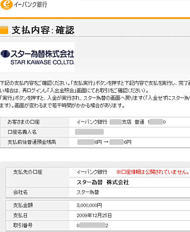This screenshot has width=190, height=232.
Task: Click the 支払前後普通預金残高 row label
Action: pos(32,142)
